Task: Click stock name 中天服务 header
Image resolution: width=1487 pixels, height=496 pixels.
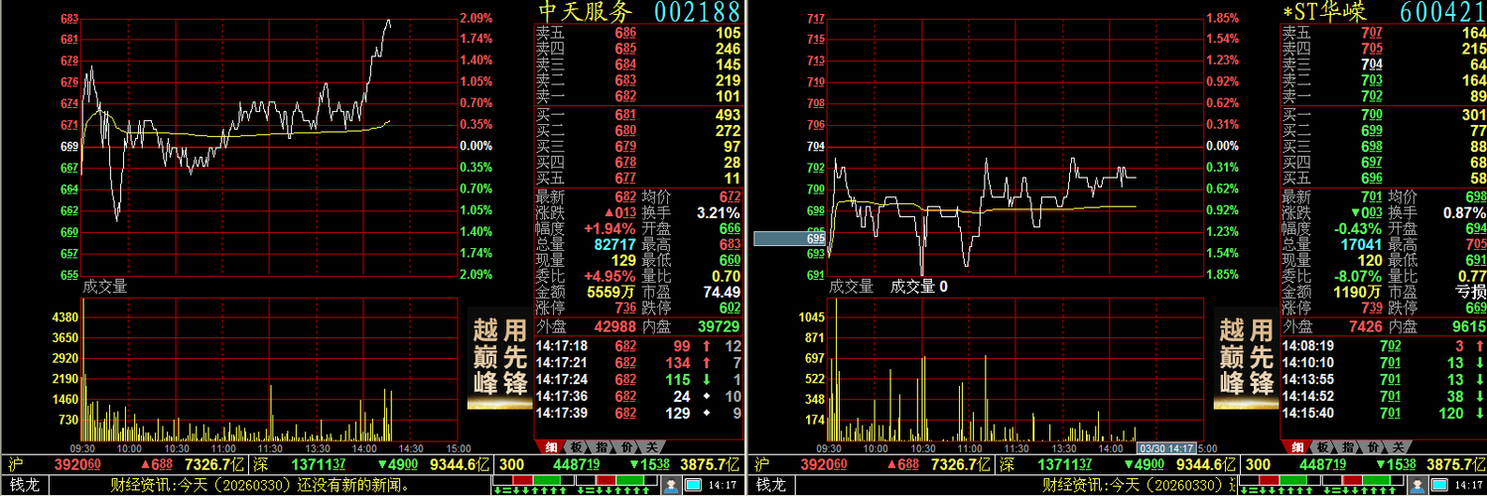Action: (585, 12)
